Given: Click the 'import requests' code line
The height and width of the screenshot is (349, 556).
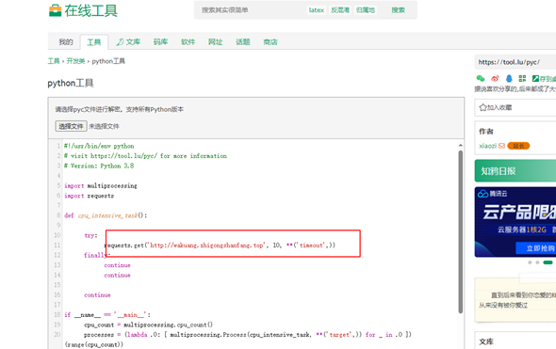Looking at the screenshot, I should [x=89, y=196].
